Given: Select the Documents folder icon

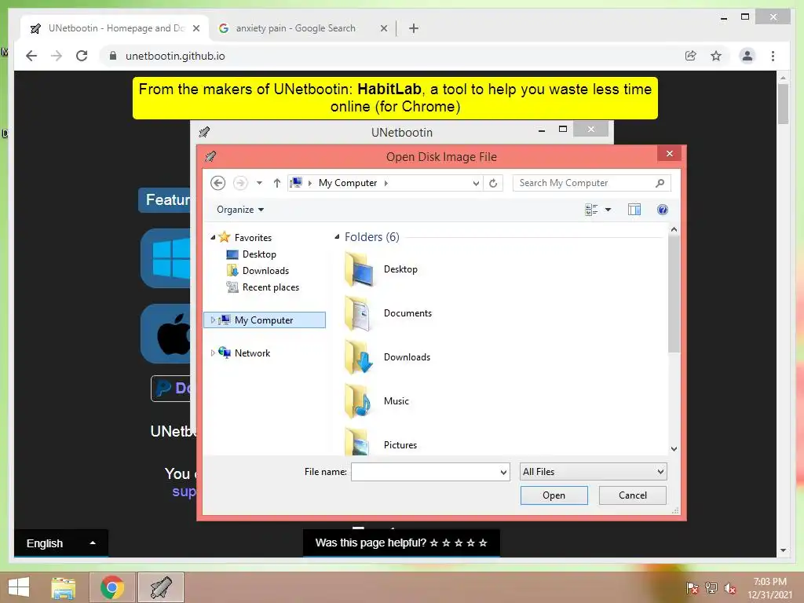Looking at the screenshot, I should tap(358, 313).
